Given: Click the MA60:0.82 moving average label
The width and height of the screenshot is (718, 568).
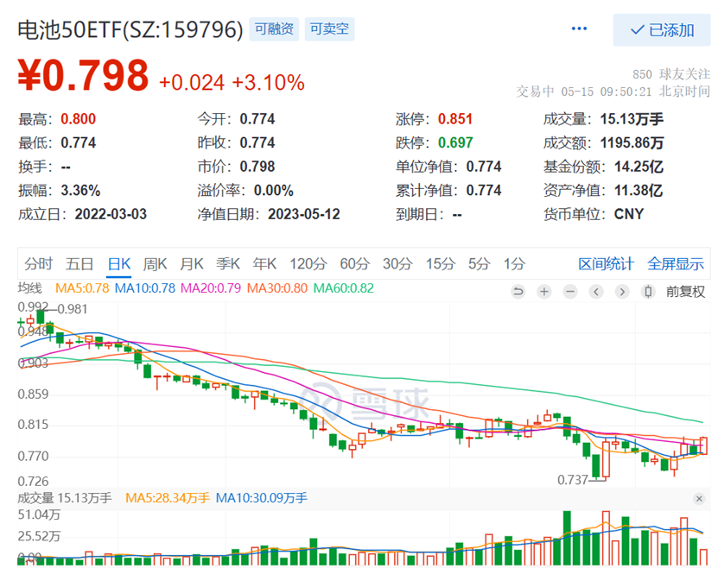Looking at the screenshot, I should coord(343,288).
